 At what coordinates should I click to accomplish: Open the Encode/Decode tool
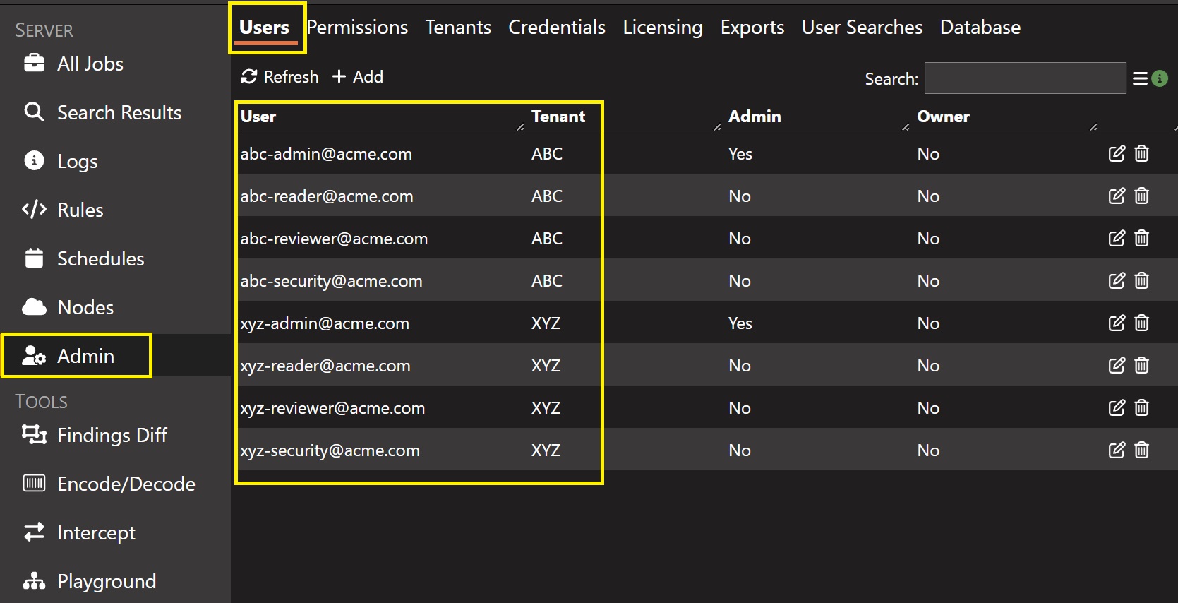pos(126,484)
